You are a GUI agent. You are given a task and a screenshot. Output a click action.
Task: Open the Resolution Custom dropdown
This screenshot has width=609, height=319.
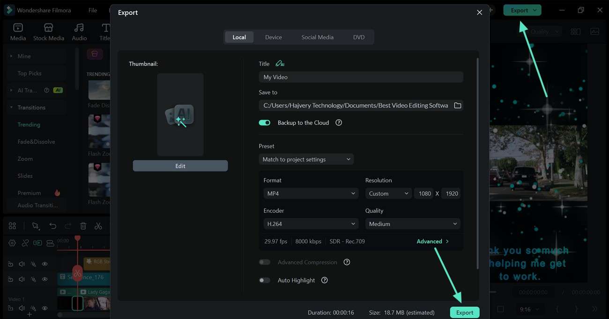[x=388, y=194]
